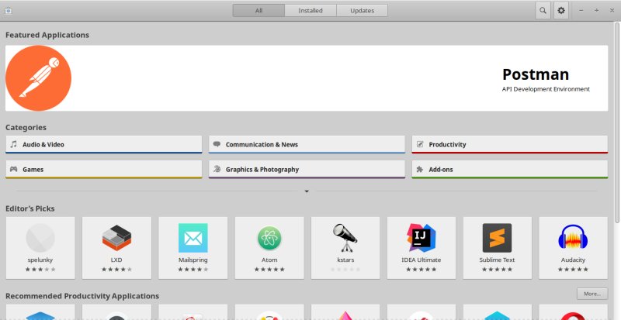Click the Graphics & Photography swirl icon
The image size is (621, 320).
pyautogui.click(x=217, y=169)
